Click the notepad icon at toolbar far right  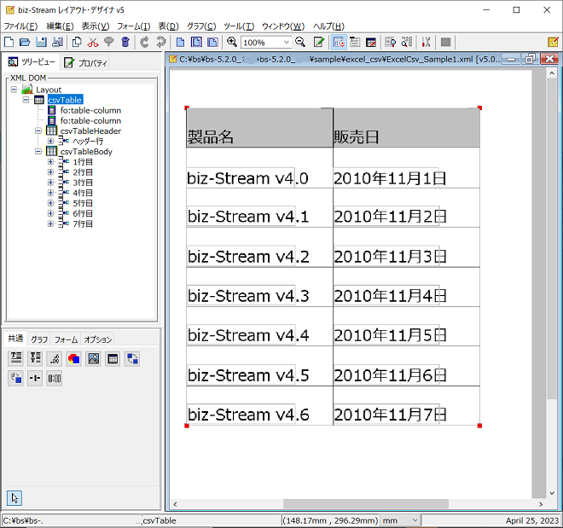pos(553,43)
